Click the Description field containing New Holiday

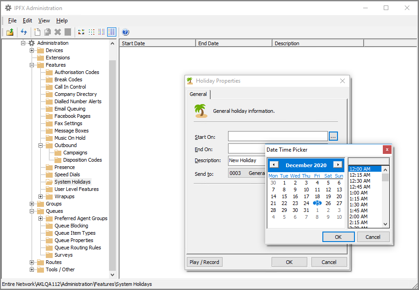pyautogui.click(x=247, y=160)
